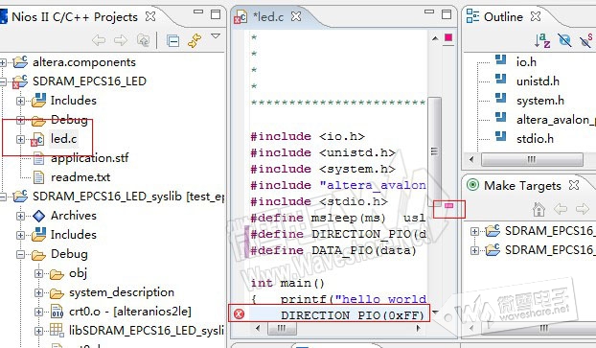Close the Make Targets tab
Screen dimensions: 596x348
click(574, 185)
